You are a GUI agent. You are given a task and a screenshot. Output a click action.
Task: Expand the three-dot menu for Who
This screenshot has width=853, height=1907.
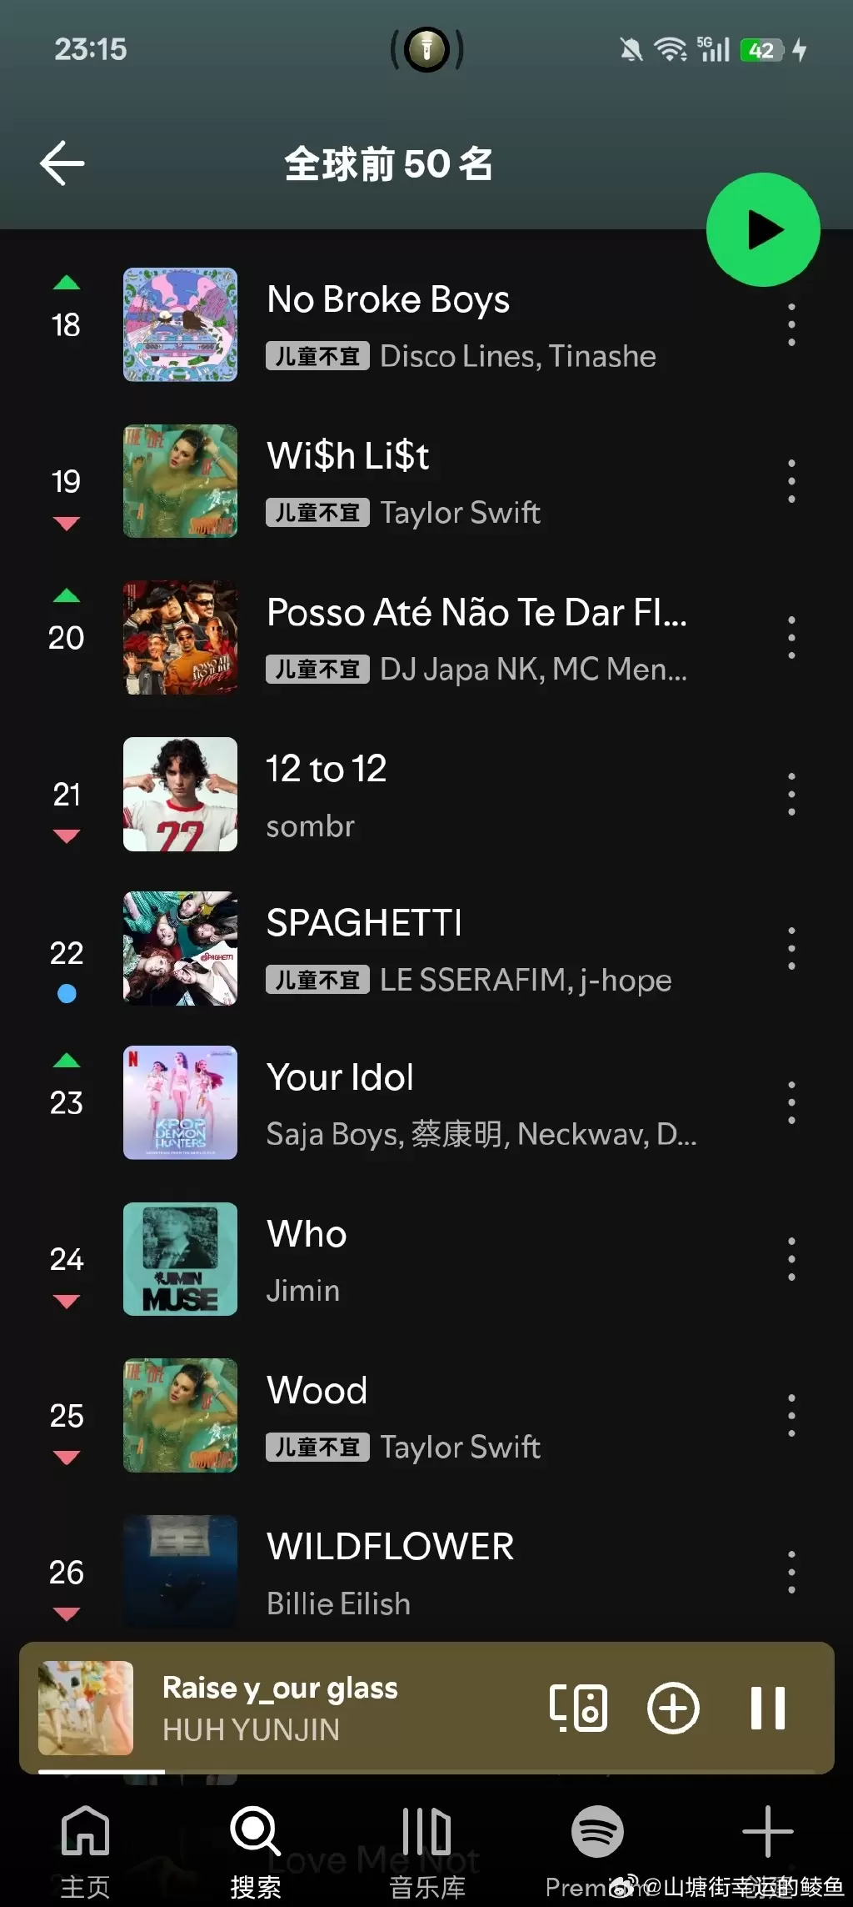coord(791,1259)
